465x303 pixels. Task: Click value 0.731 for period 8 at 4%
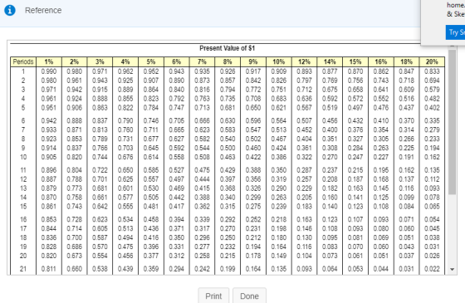click(x=125, y=139)
